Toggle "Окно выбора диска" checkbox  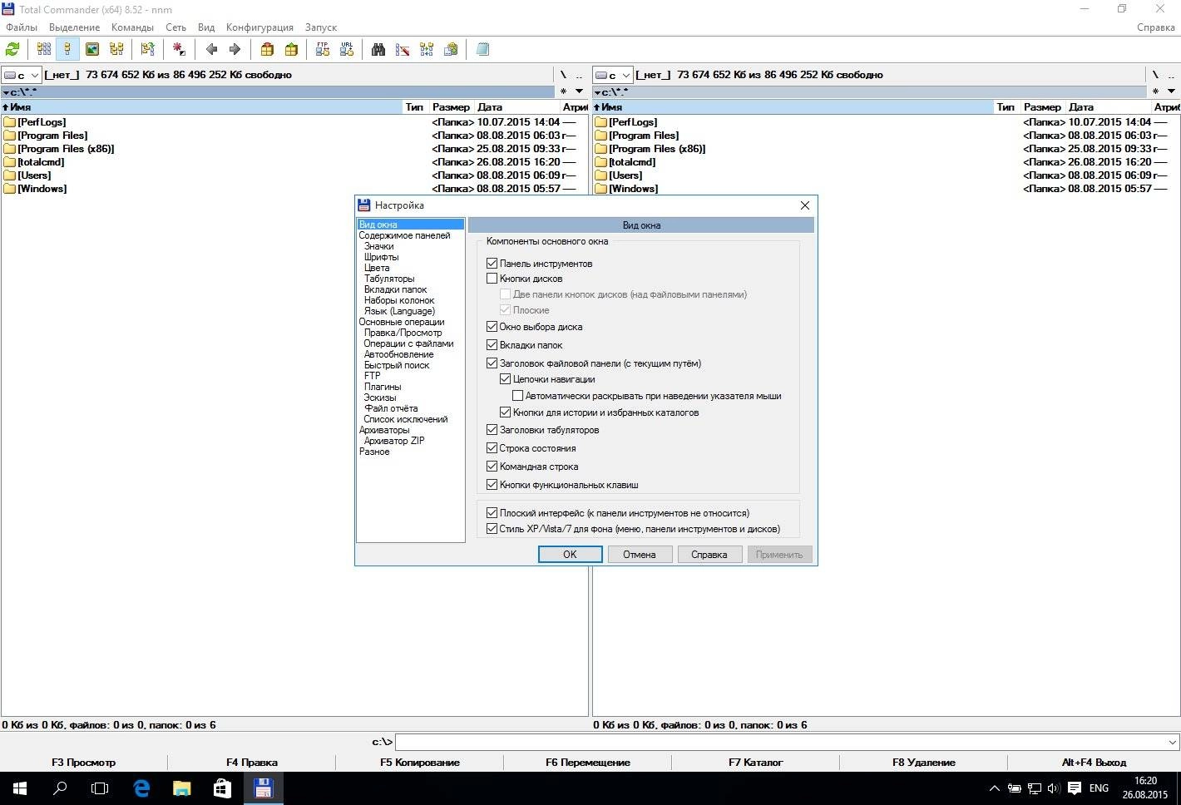click(x=492, y=327)
